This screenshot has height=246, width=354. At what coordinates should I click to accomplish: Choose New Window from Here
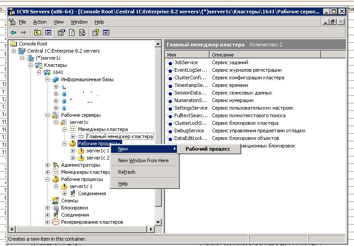click(144, 160)
